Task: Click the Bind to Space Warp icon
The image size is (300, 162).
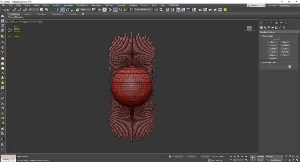Action: coord(25,10)
